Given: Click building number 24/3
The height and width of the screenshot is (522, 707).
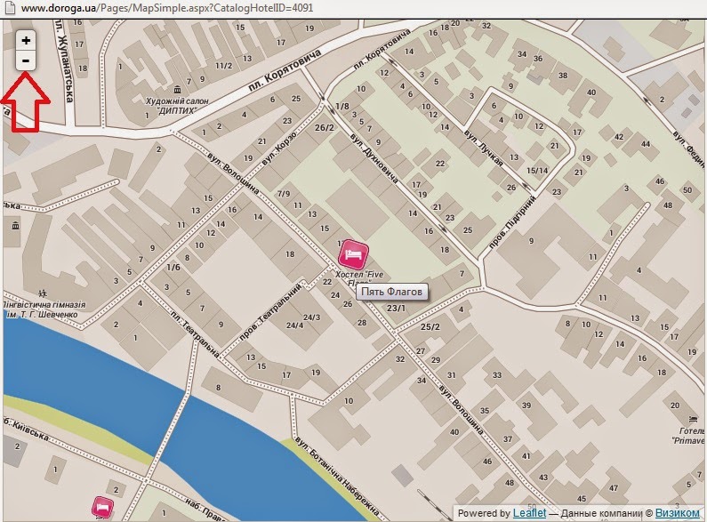Looking at the screenshot, I should [x=311, y=317].
